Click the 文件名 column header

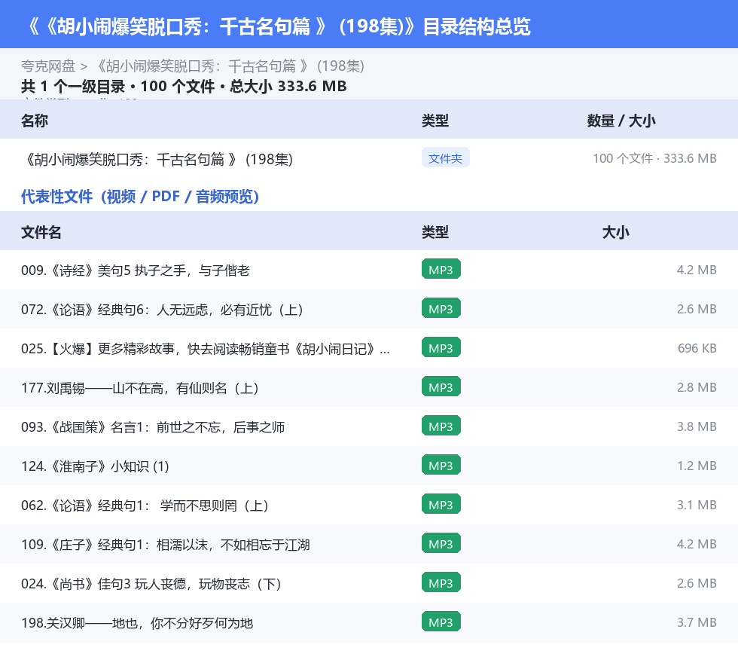41,232
